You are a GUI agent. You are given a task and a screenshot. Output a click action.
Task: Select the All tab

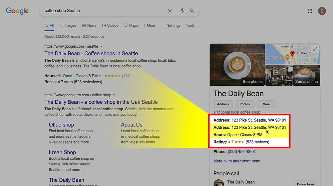coord(49,26)
